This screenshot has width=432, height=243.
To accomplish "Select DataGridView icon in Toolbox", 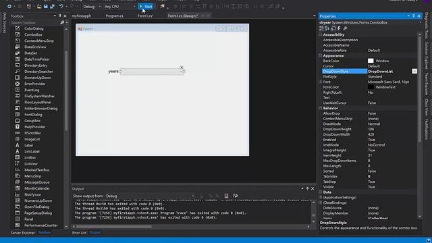I will tap(18, 47).
